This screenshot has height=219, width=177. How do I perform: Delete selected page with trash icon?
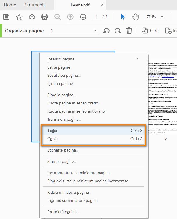click(x=129, y=31)
